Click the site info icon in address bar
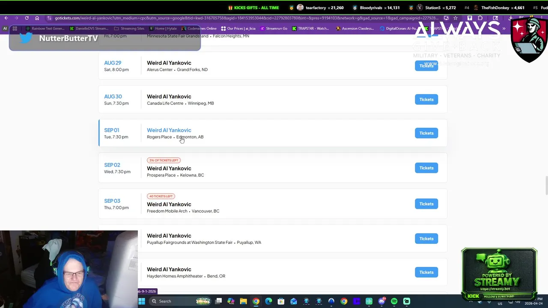The height and width of the screenshot is (308, 548). [x=49, y=18]
